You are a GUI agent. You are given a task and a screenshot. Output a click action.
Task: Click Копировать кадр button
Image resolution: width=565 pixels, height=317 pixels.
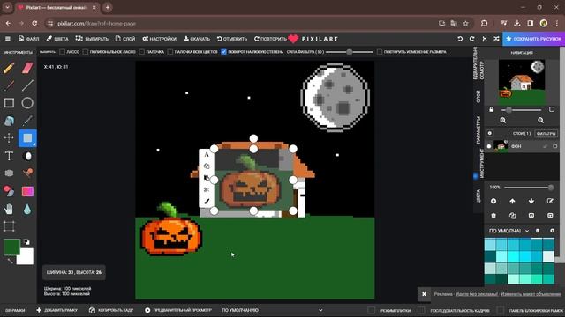(111, 310)
